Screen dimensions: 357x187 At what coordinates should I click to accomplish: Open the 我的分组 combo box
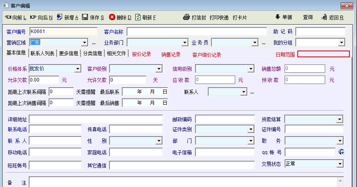(x=341, y=43)
